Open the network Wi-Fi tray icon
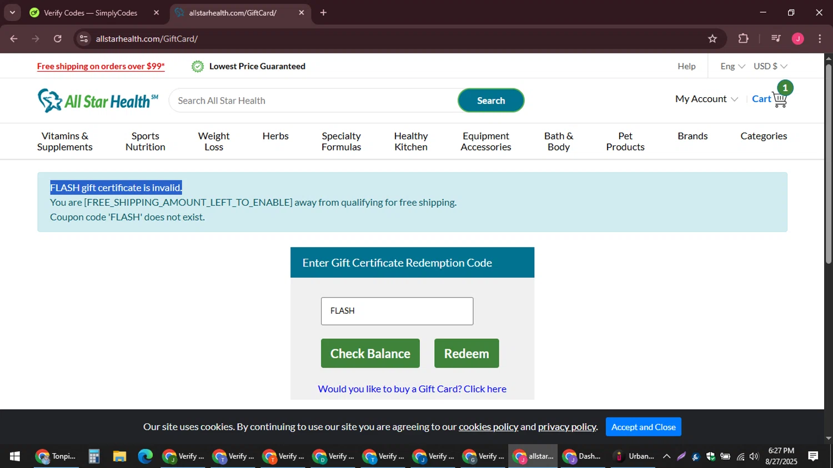Viewport: 833px width, 468px height. (x=740, y=456)
